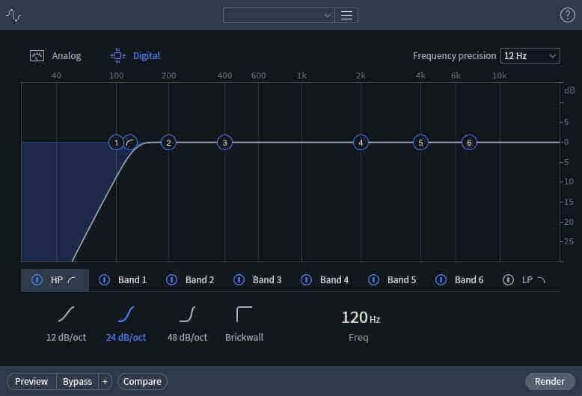Click the 120 Hz frequency value
The height and width of the screenshot is (396, 582).
(x=361, y=318)
